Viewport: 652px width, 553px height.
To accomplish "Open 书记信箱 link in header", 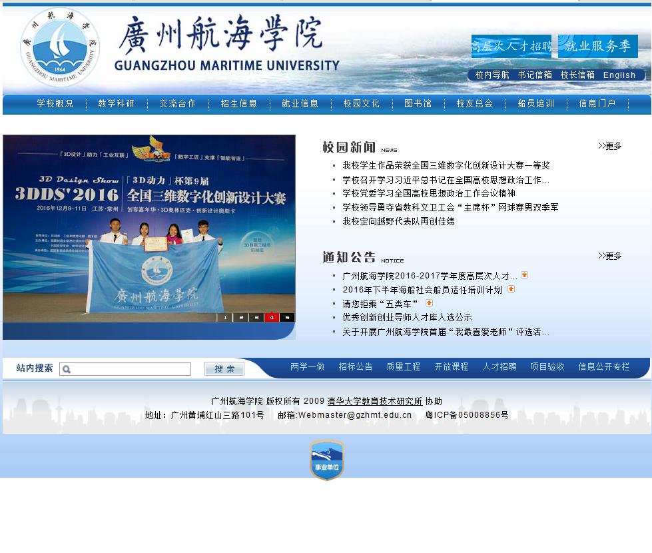I will [x=535, y=75].
